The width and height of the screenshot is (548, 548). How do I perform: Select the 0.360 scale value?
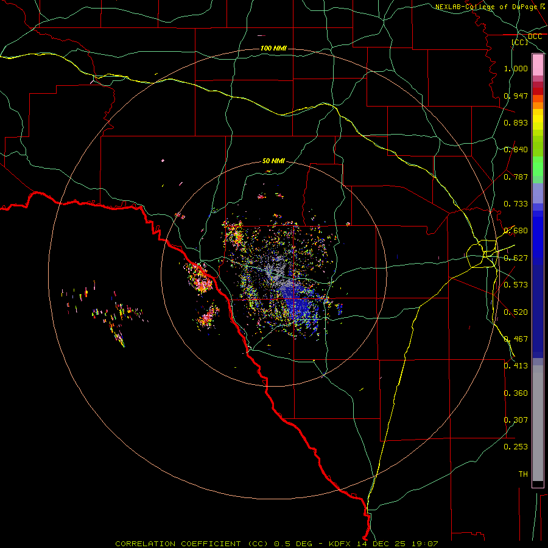click(516, 393)
